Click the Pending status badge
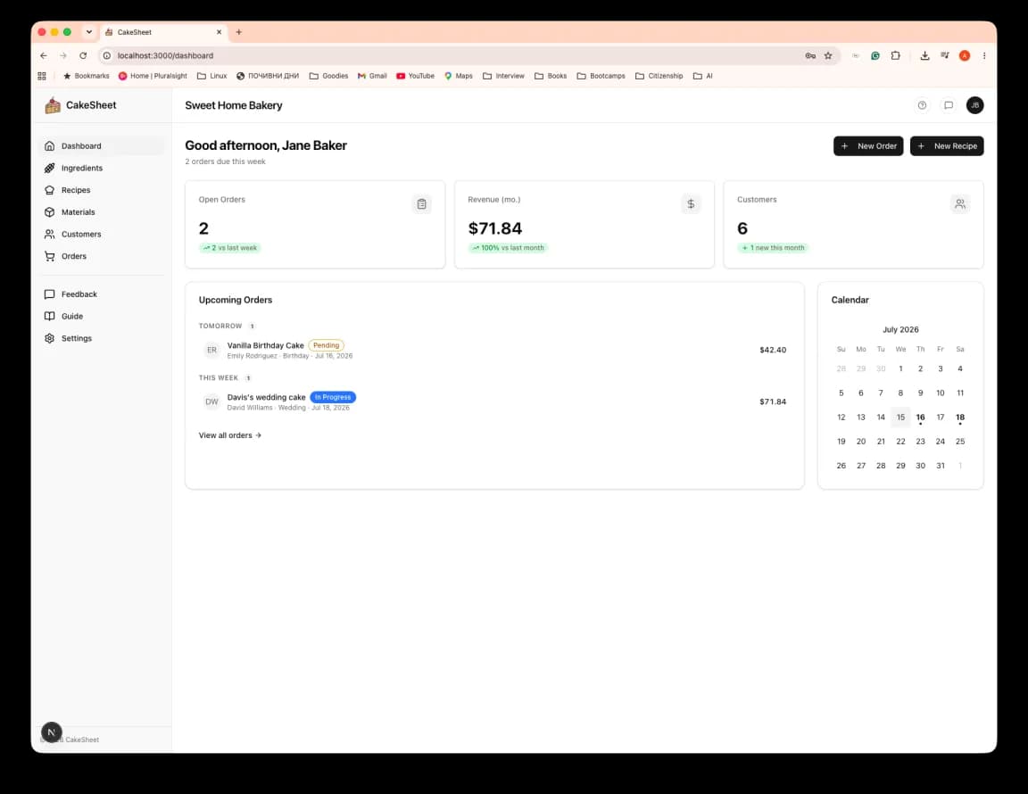The image size is (1028, 794). (x=326, y=345)
